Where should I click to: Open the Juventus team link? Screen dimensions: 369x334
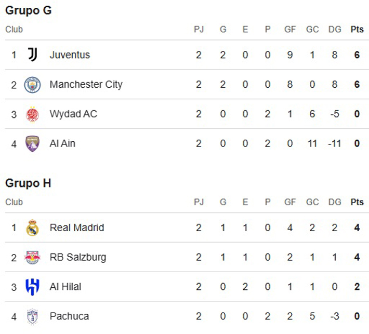click(70, 55)
